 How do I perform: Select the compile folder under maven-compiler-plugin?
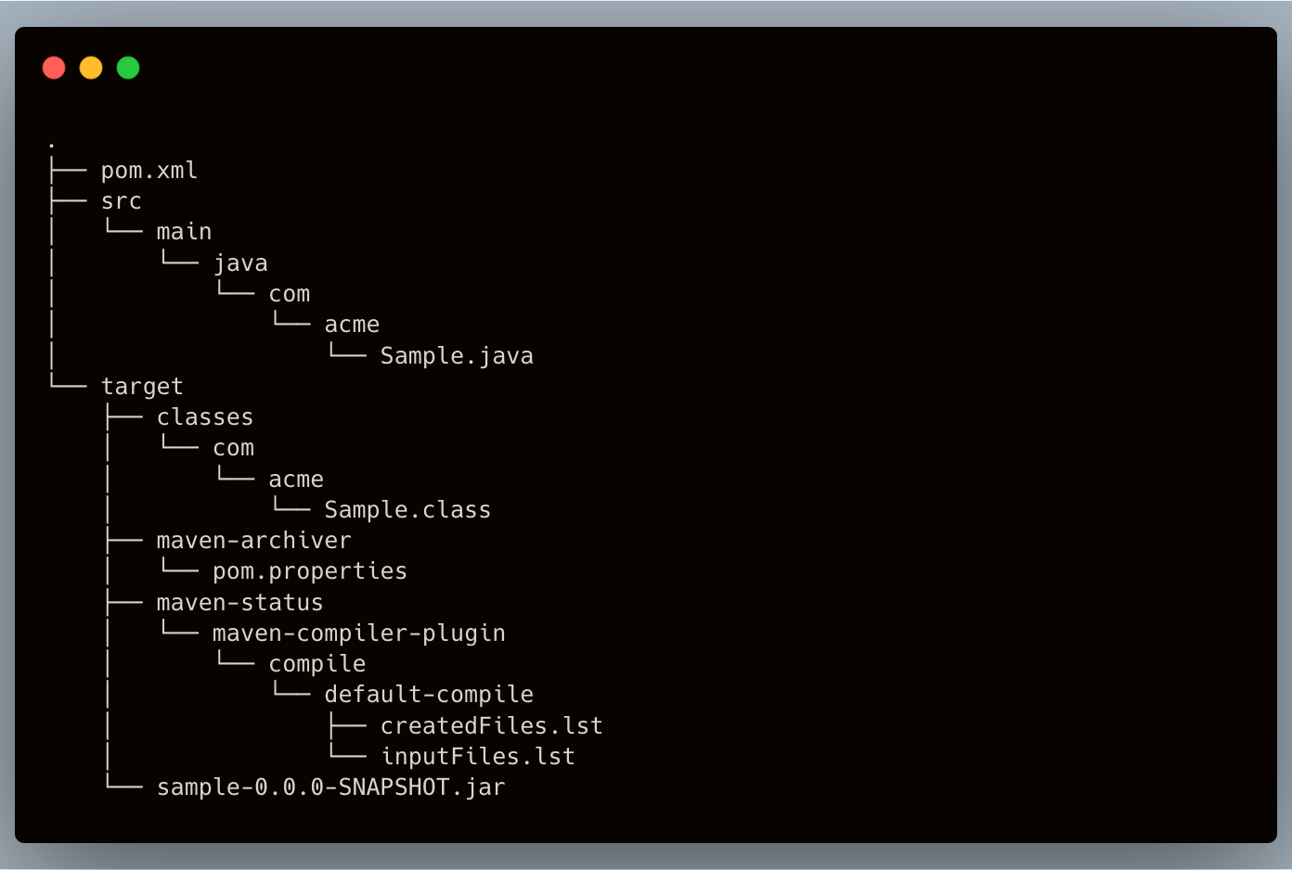pyautogui.click(x=317, y=664)
